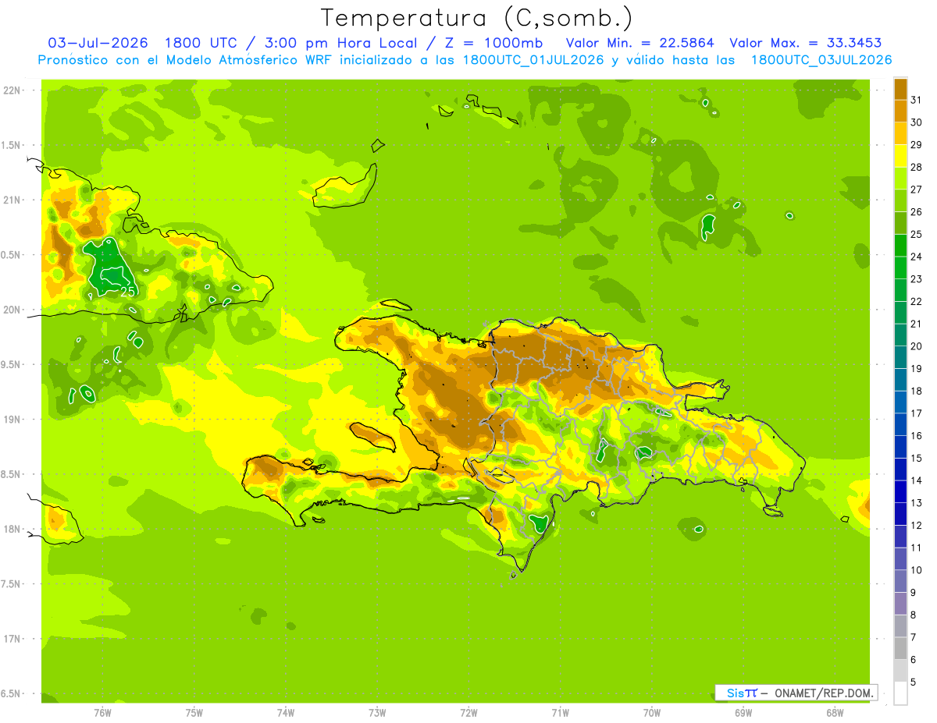
Task: Click the '31' value on the color legend
Action: 916,100
